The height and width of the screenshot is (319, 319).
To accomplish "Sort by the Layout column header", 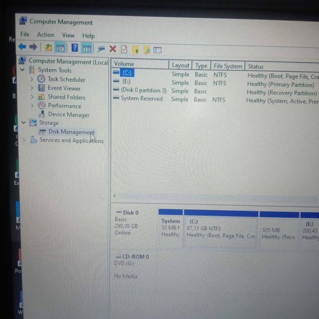I will coord(181,65).
